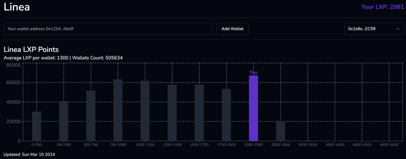
Task: Click the 250-500 axis label
Action: tap(64, 145)
